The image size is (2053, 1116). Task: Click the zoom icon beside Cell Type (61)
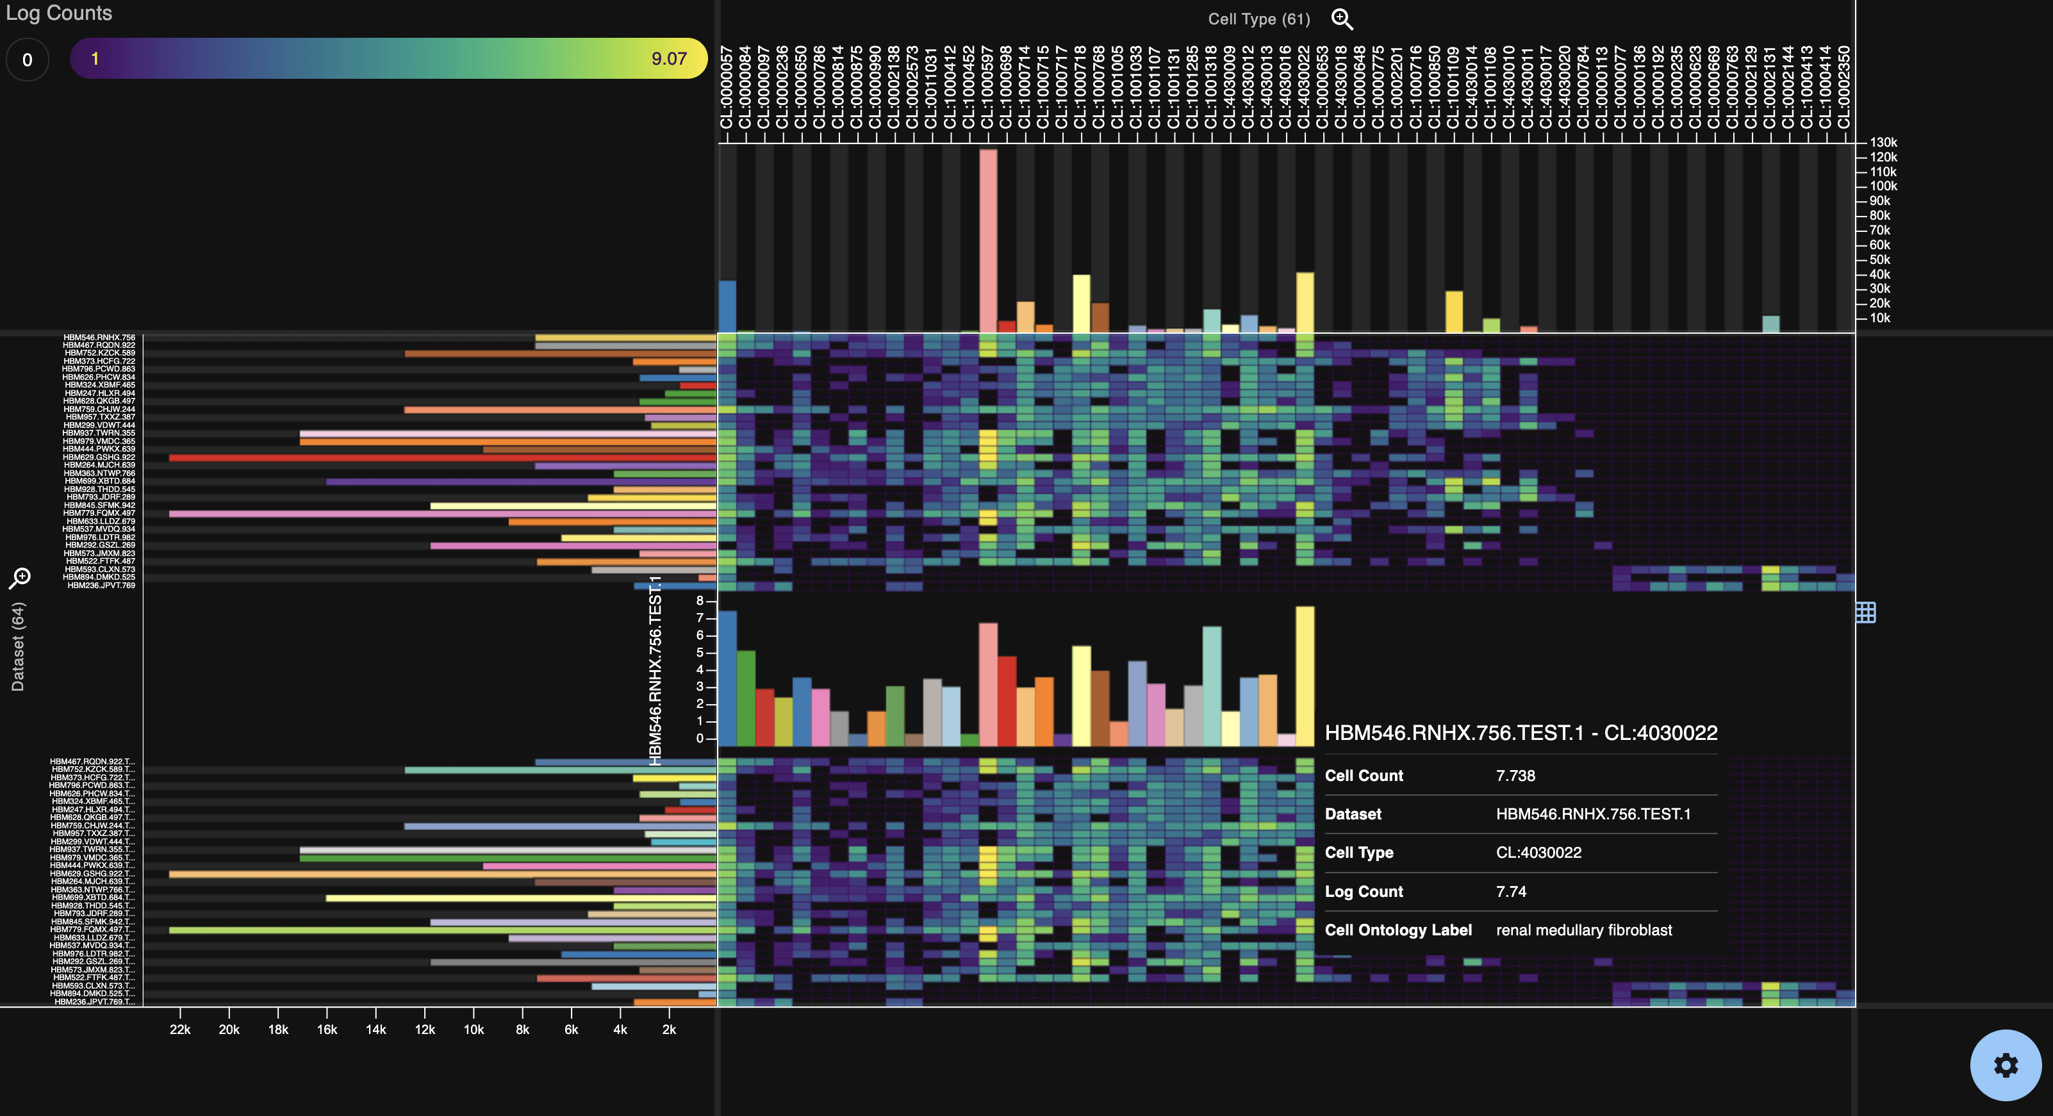pyautogui.click(x=1342, y=19)
